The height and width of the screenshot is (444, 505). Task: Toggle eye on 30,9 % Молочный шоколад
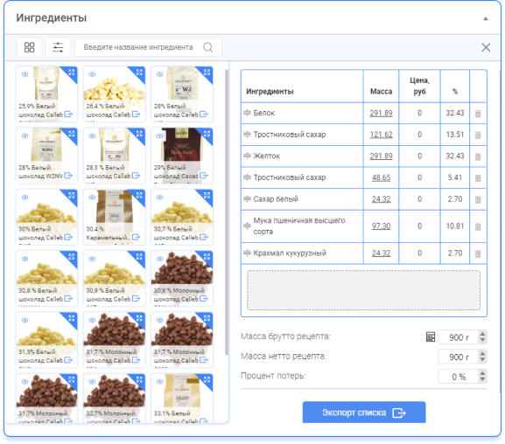pyautogui.click(x=160, y=259)
